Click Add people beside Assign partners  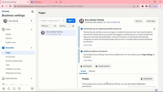86,66
